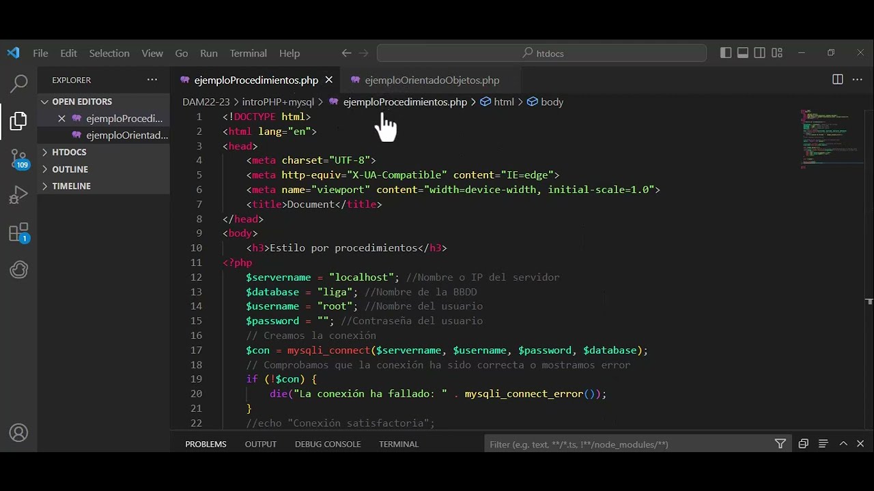Switch to the OUTPUT panel tab
874x491 pixels.
click(x=261, y=444)
